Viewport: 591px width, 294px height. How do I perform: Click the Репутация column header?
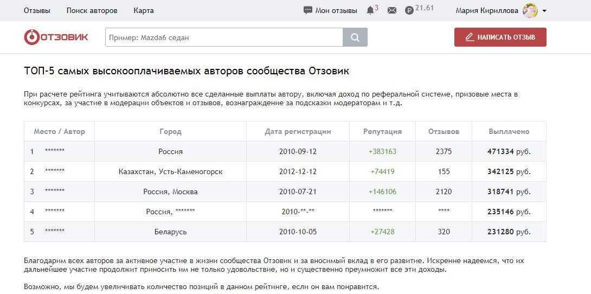[383, 132]
